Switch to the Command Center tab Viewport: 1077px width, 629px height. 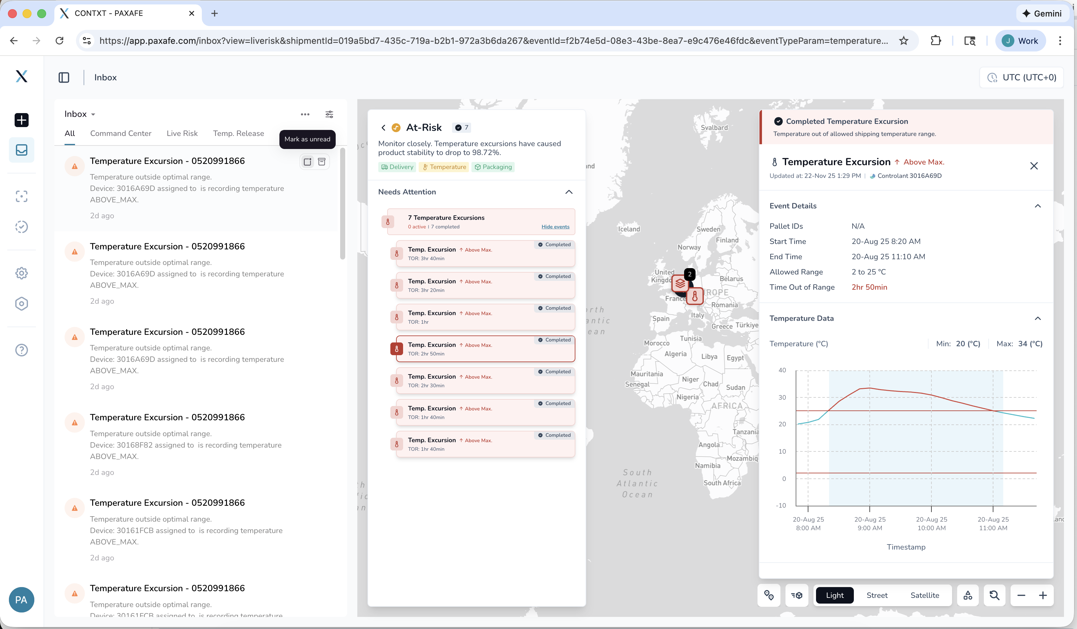[120, 134]
